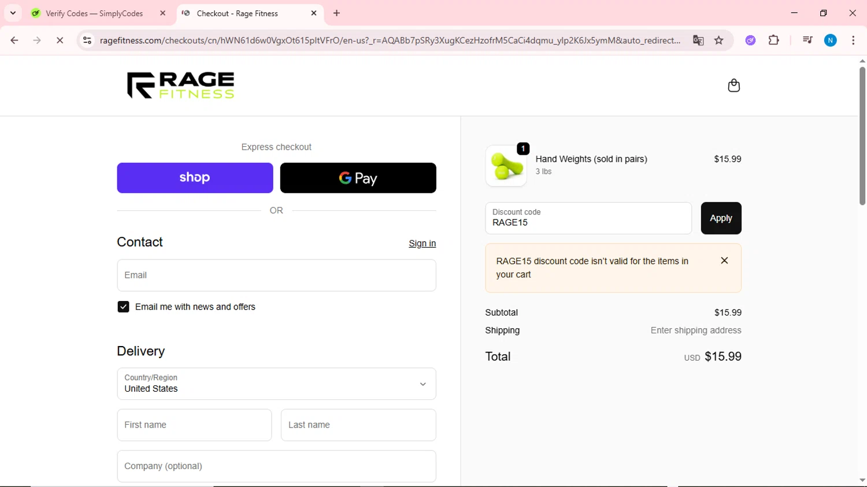Open the shopping bag cart icon
Viewport: 867px width, 487px height.
click(733, 85)
